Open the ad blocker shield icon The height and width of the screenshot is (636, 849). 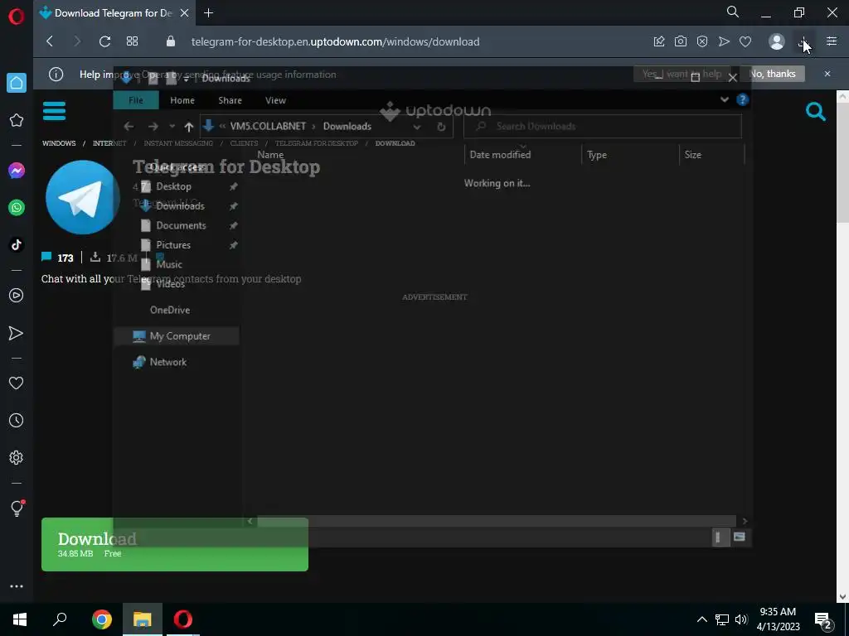[702, 41]
